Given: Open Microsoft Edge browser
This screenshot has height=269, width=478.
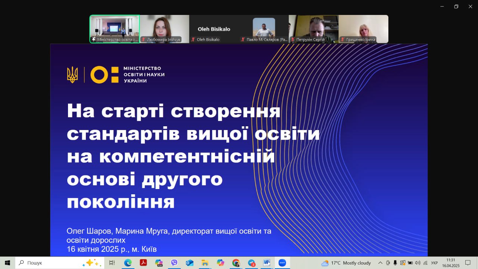Looking at the screenshot, I should [128, 263].
